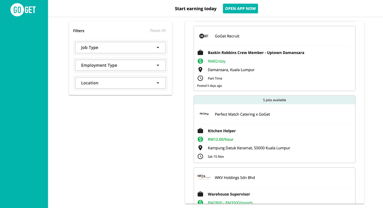The width and height of the screenshot is (383, 208).
Task: Click the GoGet Recruit company logo
Action: [x=204, y=36]
